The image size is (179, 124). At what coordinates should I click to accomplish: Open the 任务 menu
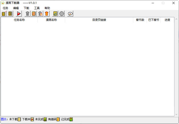(5, 8)
